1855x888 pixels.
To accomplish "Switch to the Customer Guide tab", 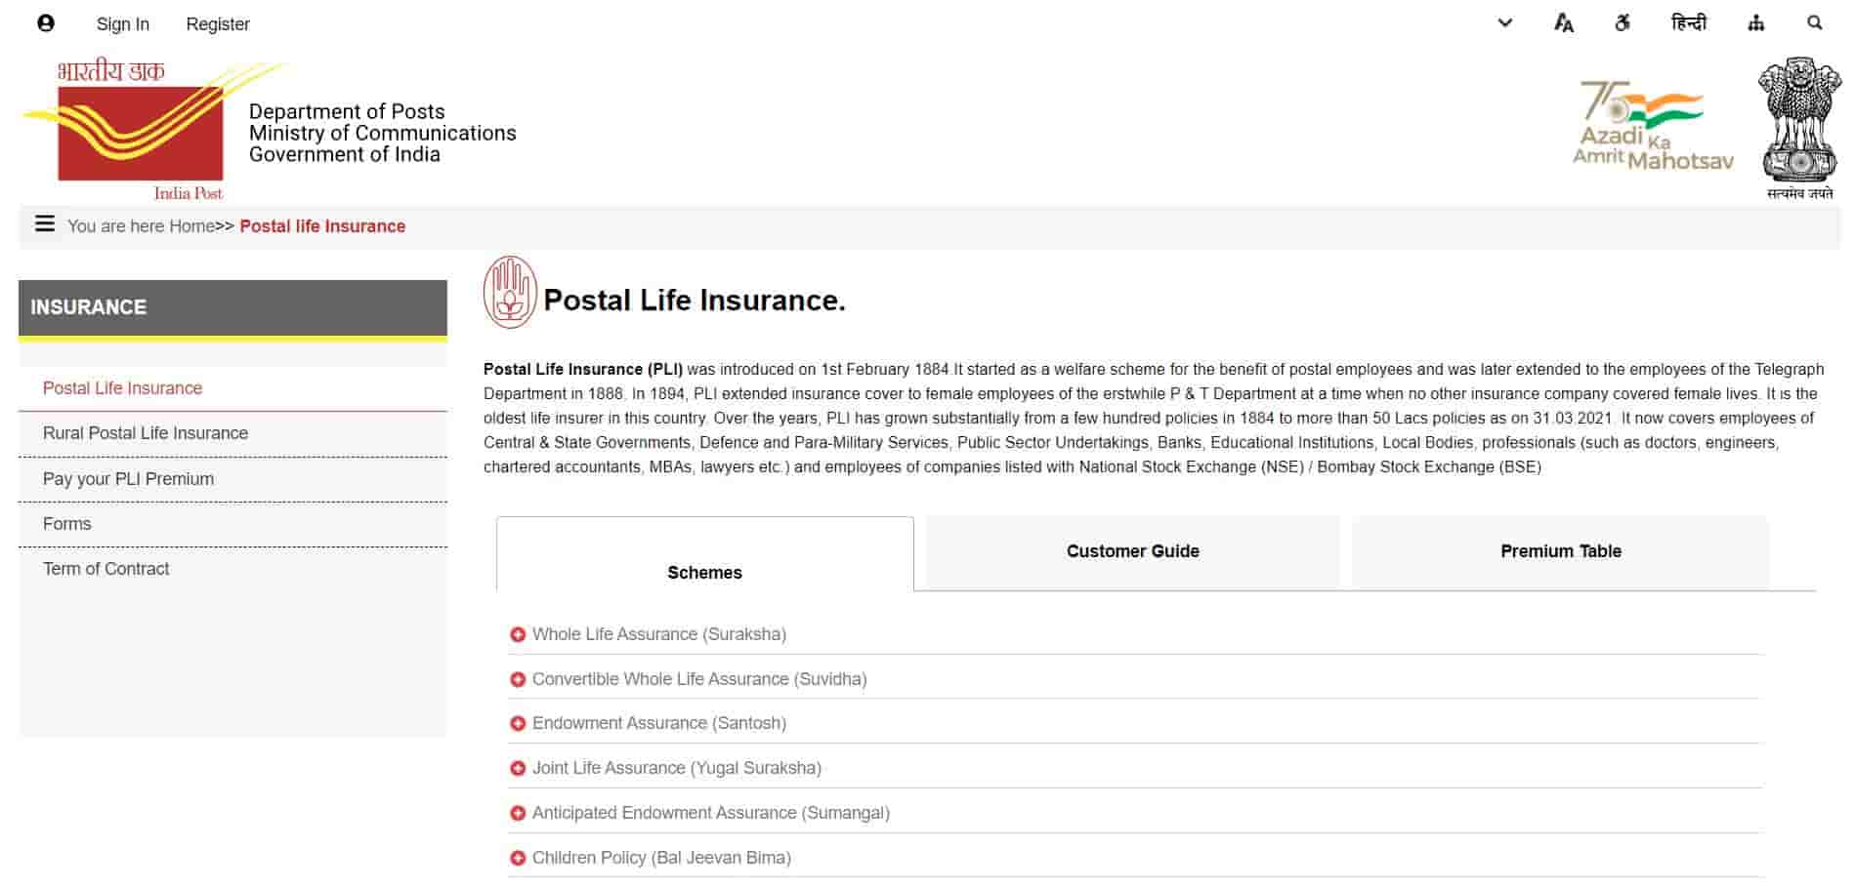I will [1131, 551].
